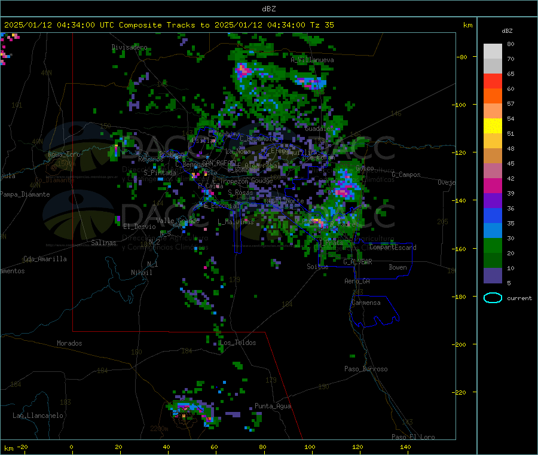Click the 'Los_Toldos' map label

click(x=238, y=343)
